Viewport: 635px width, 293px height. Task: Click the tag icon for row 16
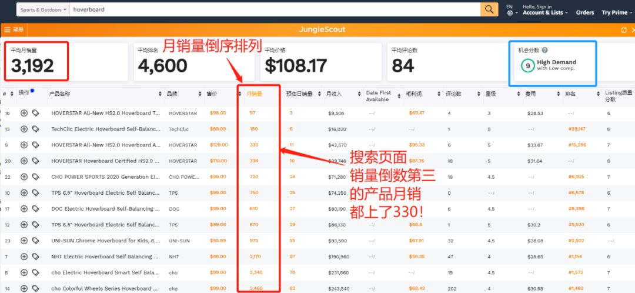point(36,113)
